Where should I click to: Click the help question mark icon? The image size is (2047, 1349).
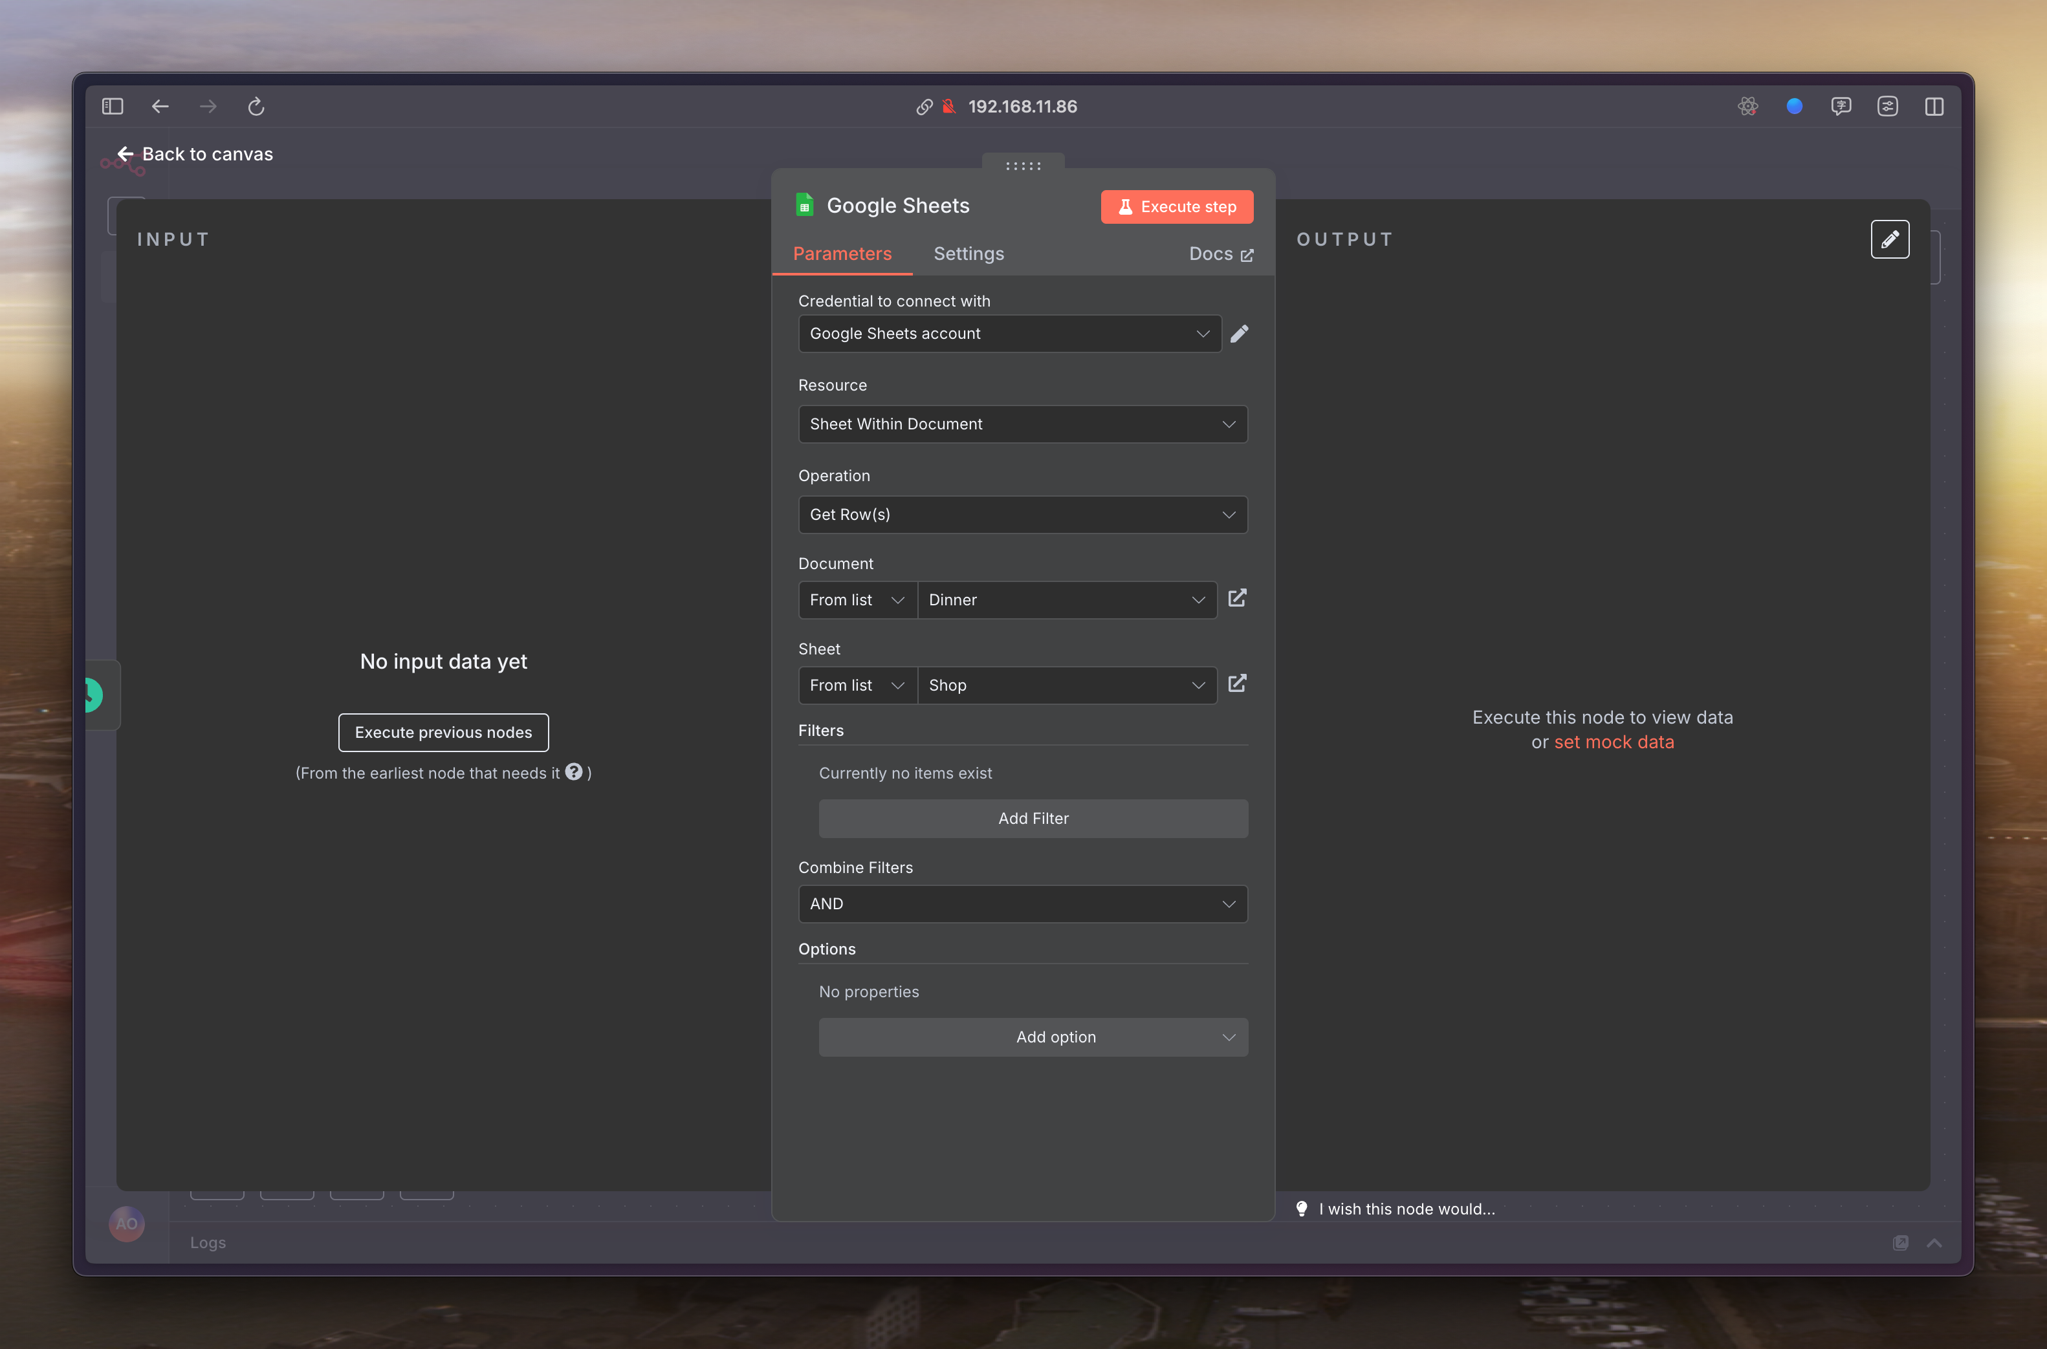574,772
